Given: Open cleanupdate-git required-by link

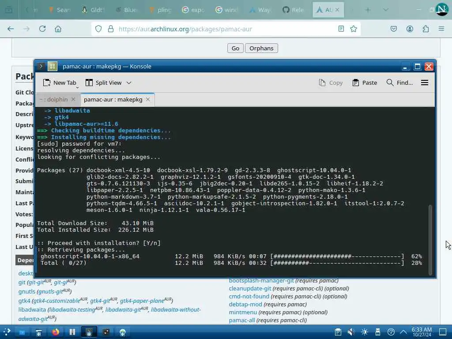Looking at the screenshot, I should (x=250, y=288).
